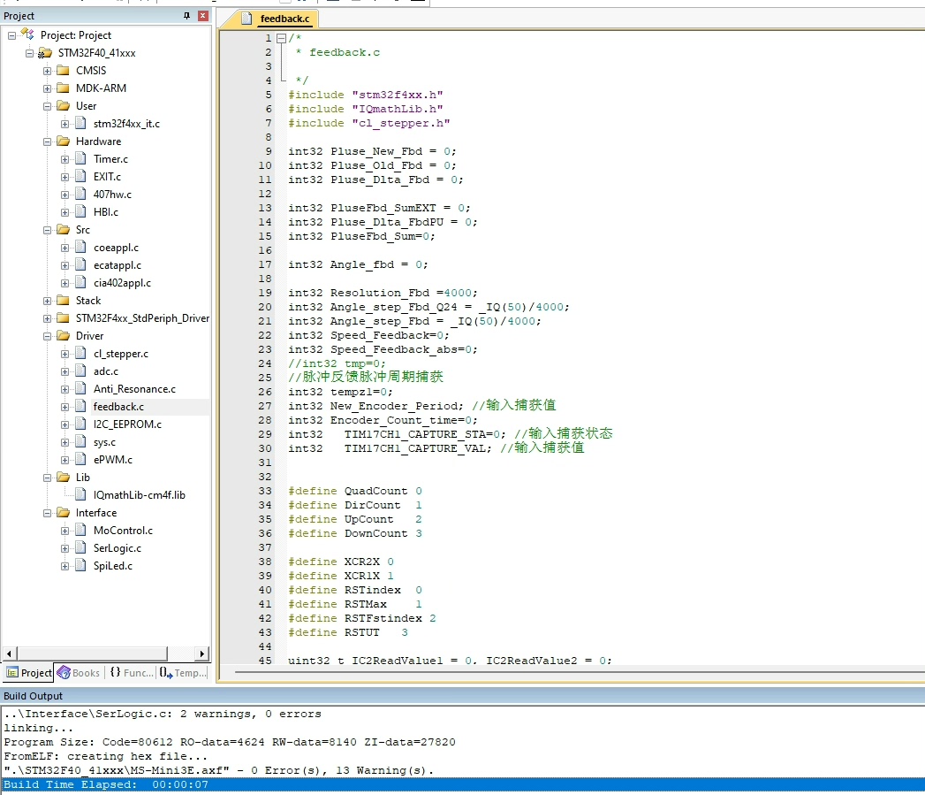Click the Anti_Resonance.c file icon

tap(80, 388)
